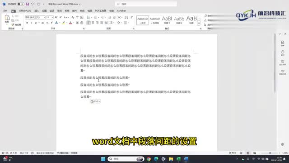Switch to the PDF工具箱 tab
289x163 pixels.
click(101, 11)
